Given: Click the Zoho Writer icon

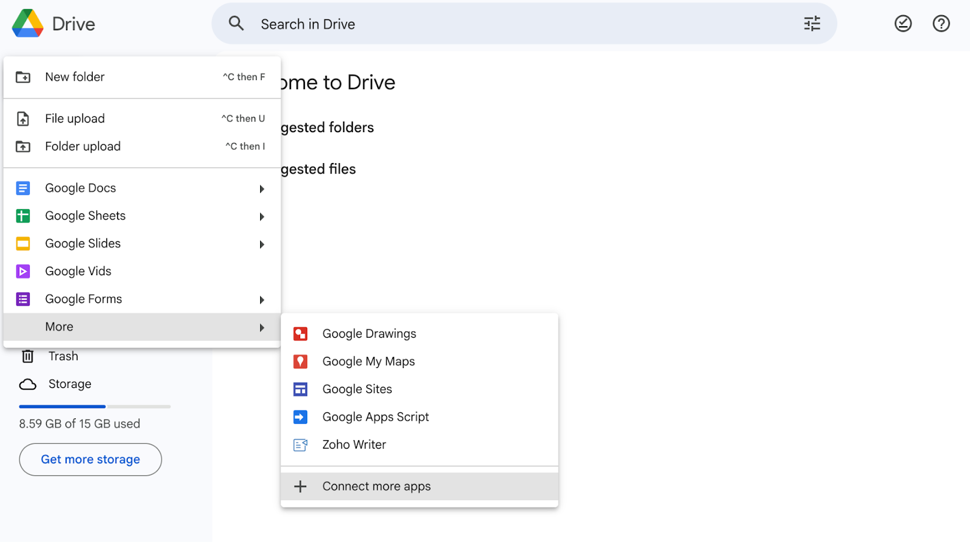Looking at the screenshot, I should [x=300, y=445].
